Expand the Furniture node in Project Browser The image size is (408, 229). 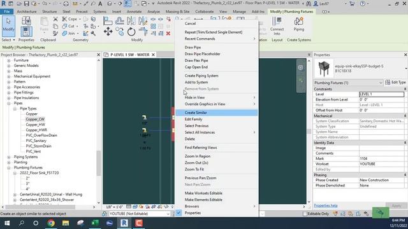pos(8,60)
